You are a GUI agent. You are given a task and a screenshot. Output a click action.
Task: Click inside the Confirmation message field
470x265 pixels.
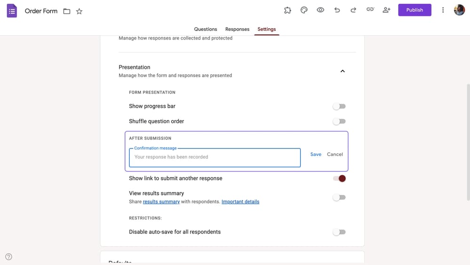[215, 157]
